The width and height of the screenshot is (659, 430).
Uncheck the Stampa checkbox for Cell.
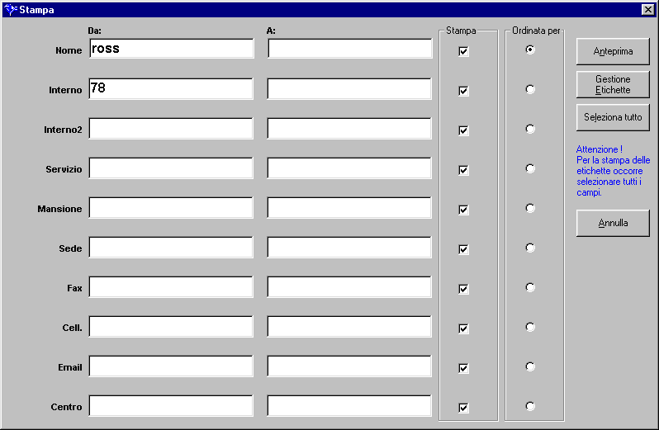coord(463,328)
